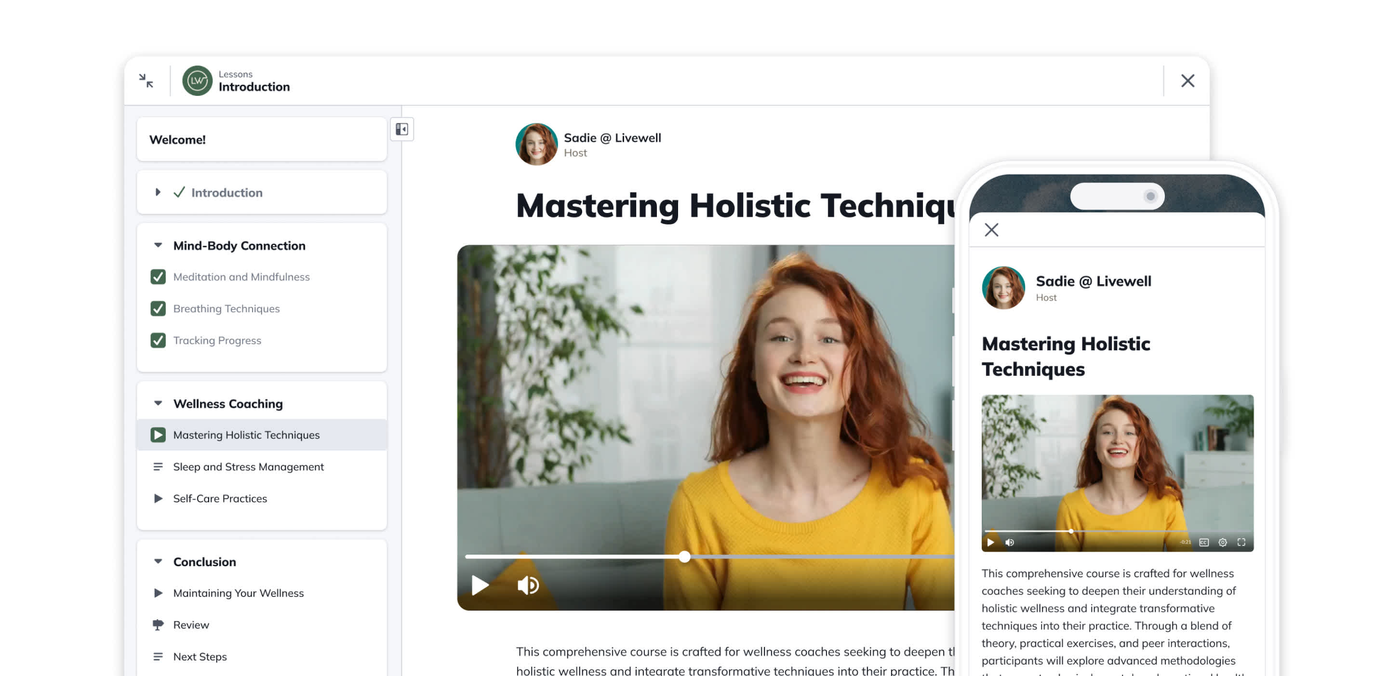The height and width of the screenshot is (676, 1388).
Task: Select the Self-Care Practices lesson
Action: click(x=220, y=499)
